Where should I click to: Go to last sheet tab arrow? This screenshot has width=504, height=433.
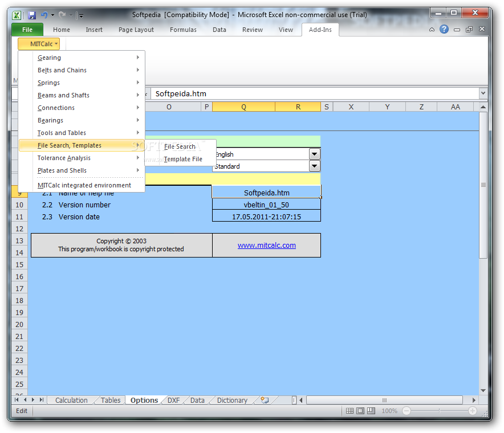[x=41, y=400]
